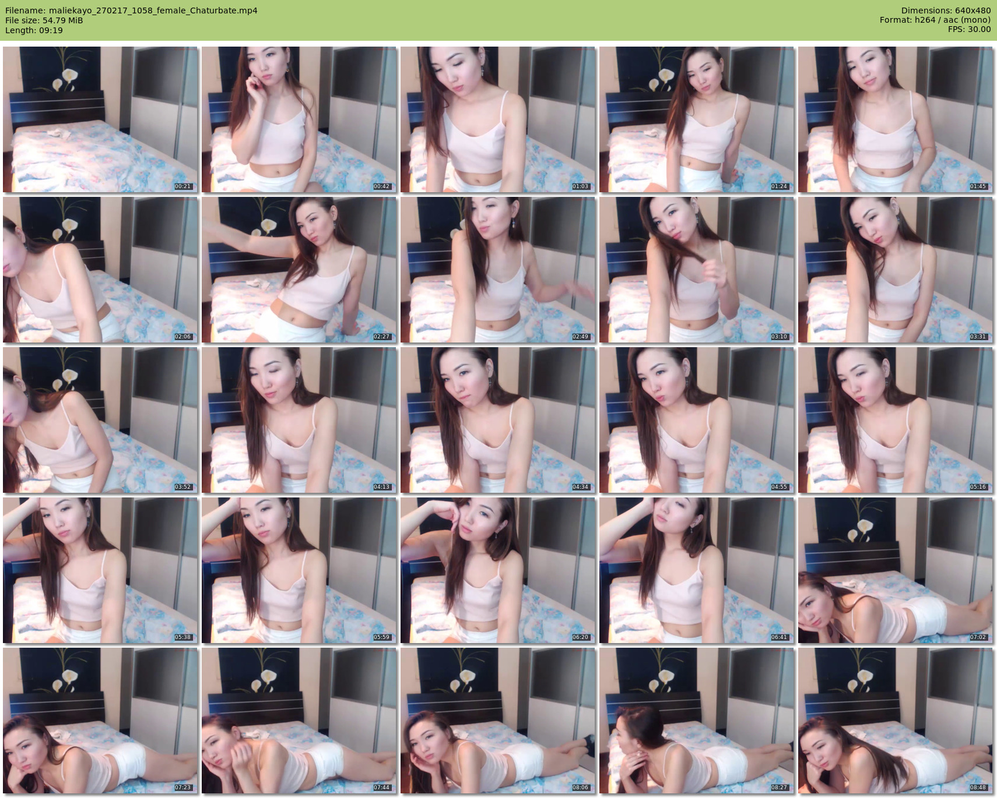Click the Filename line in the header
This screenshot has width=997, height=798.
click(x=131, y=10)
